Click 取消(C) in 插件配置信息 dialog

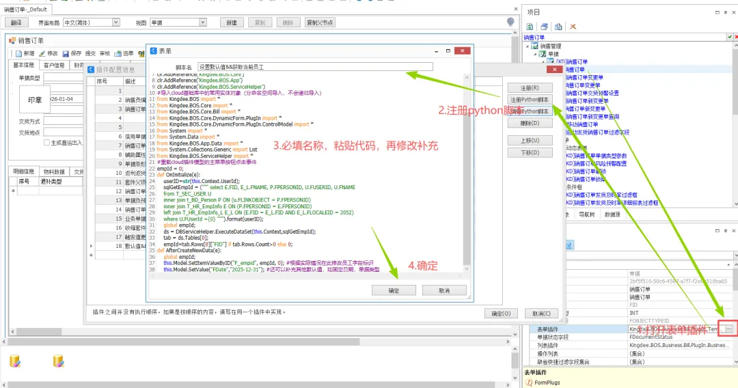pyautogui.click(x=541, y=314)
